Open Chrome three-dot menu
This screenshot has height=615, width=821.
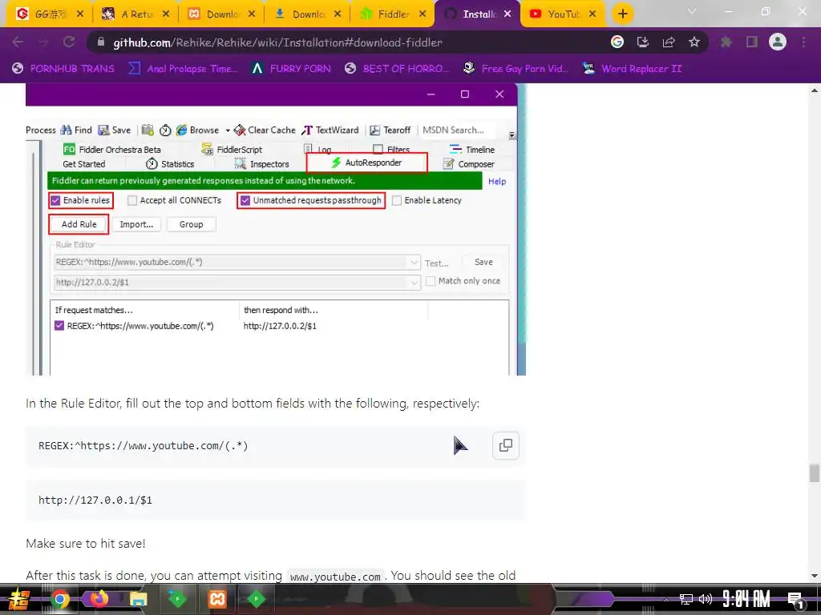803,42
